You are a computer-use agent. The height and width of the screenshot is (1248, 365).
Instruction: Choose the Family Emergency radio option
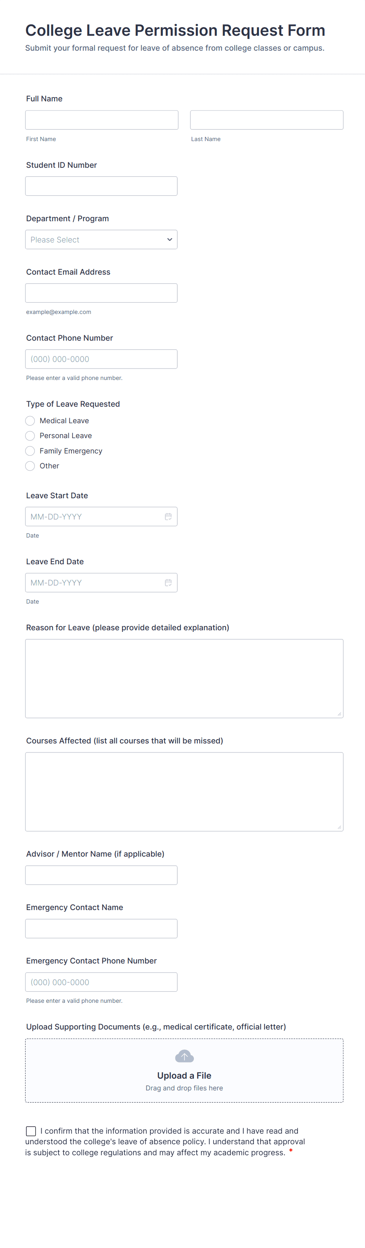coord(30,451)
